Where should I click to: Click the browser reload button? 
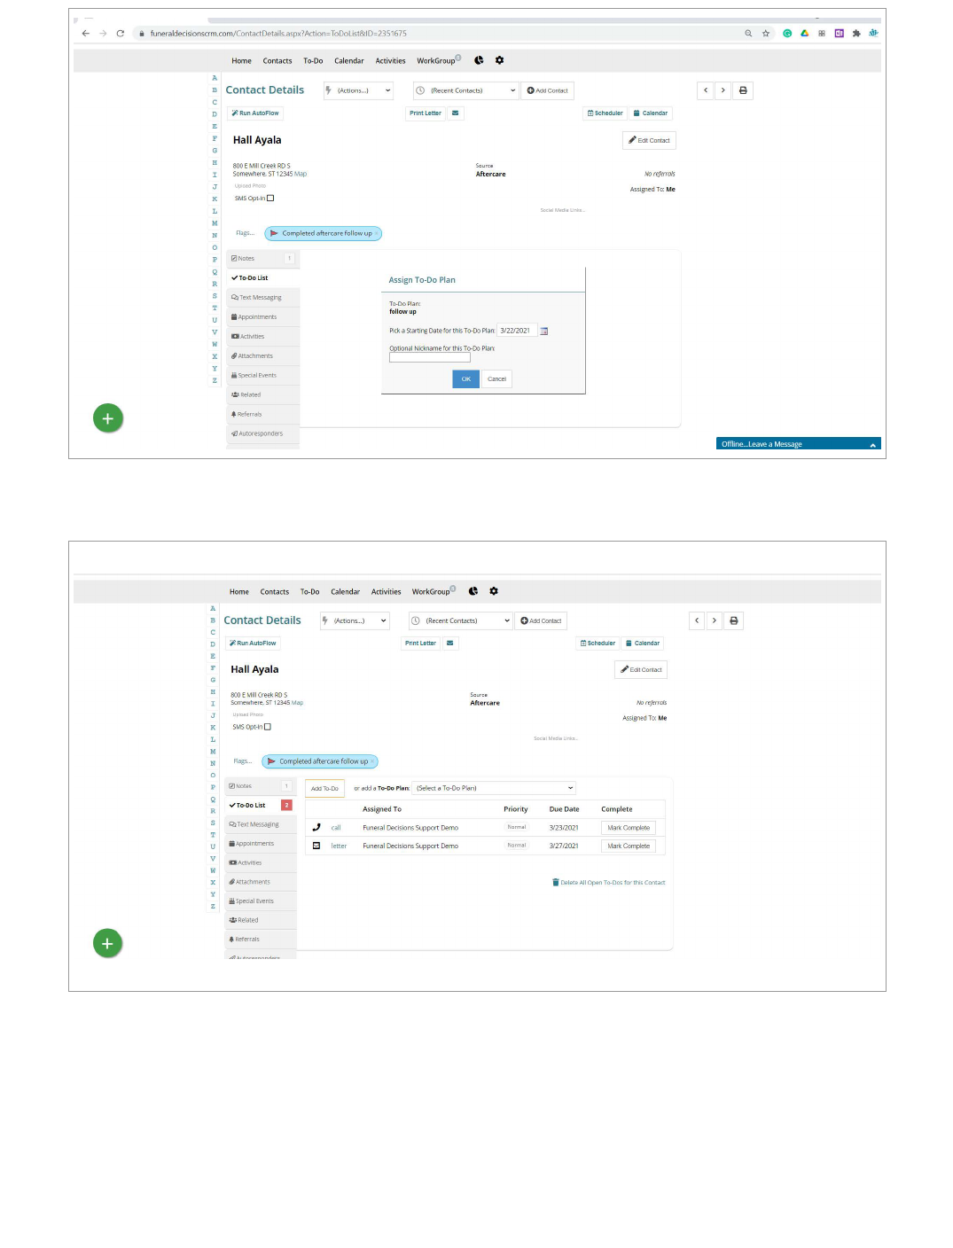coord(121,34)
